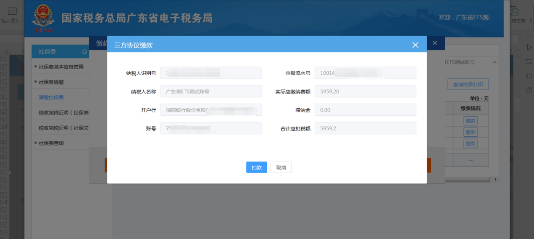Click the 取消 button in the dialog
The height and width of the screenshot is (239, 534).
pyautogui.click(x=281, y=167)
